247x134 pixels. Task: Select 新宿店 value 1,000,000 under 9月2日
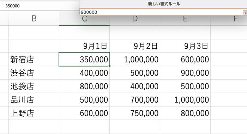135,60
